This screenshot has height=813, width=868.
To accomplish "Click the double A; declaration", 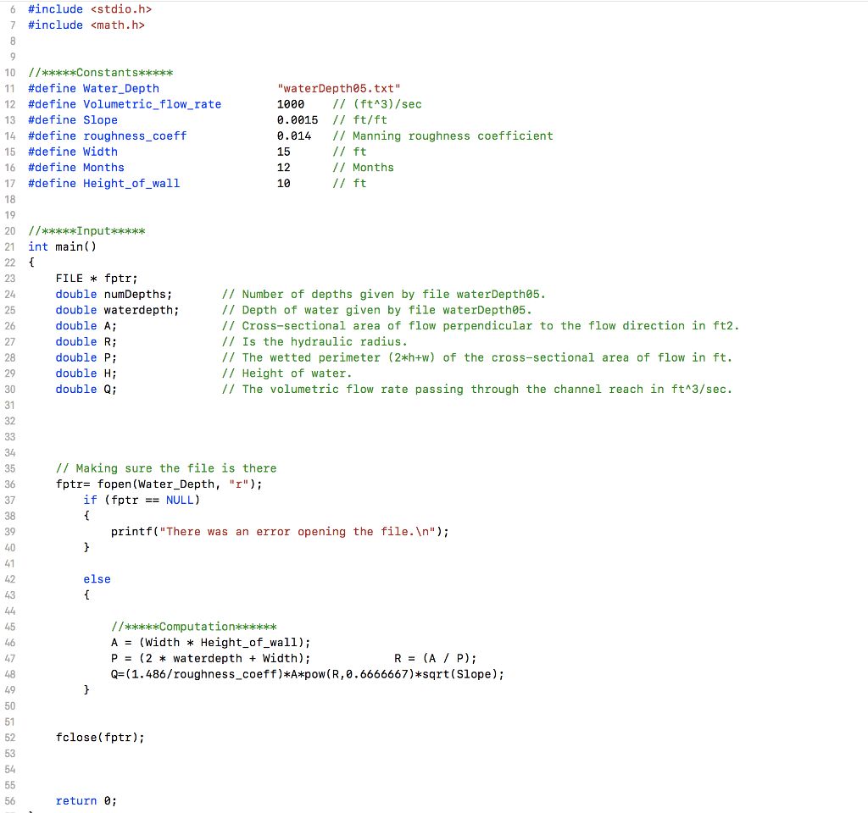I will [x=86, y=326].
